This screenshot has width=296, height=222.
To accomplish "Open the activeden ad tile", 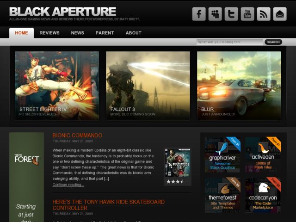I will click(263, 154).
